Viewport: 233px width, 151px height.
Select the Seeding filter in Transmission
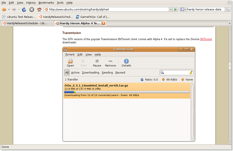click(x=107, y=72)
